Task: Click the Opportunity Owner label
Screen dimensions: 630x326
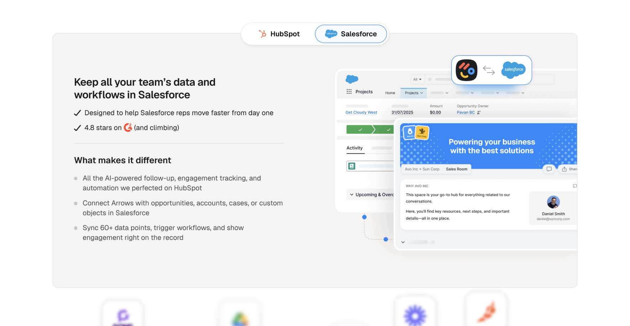Action: [x=473, y=106]
